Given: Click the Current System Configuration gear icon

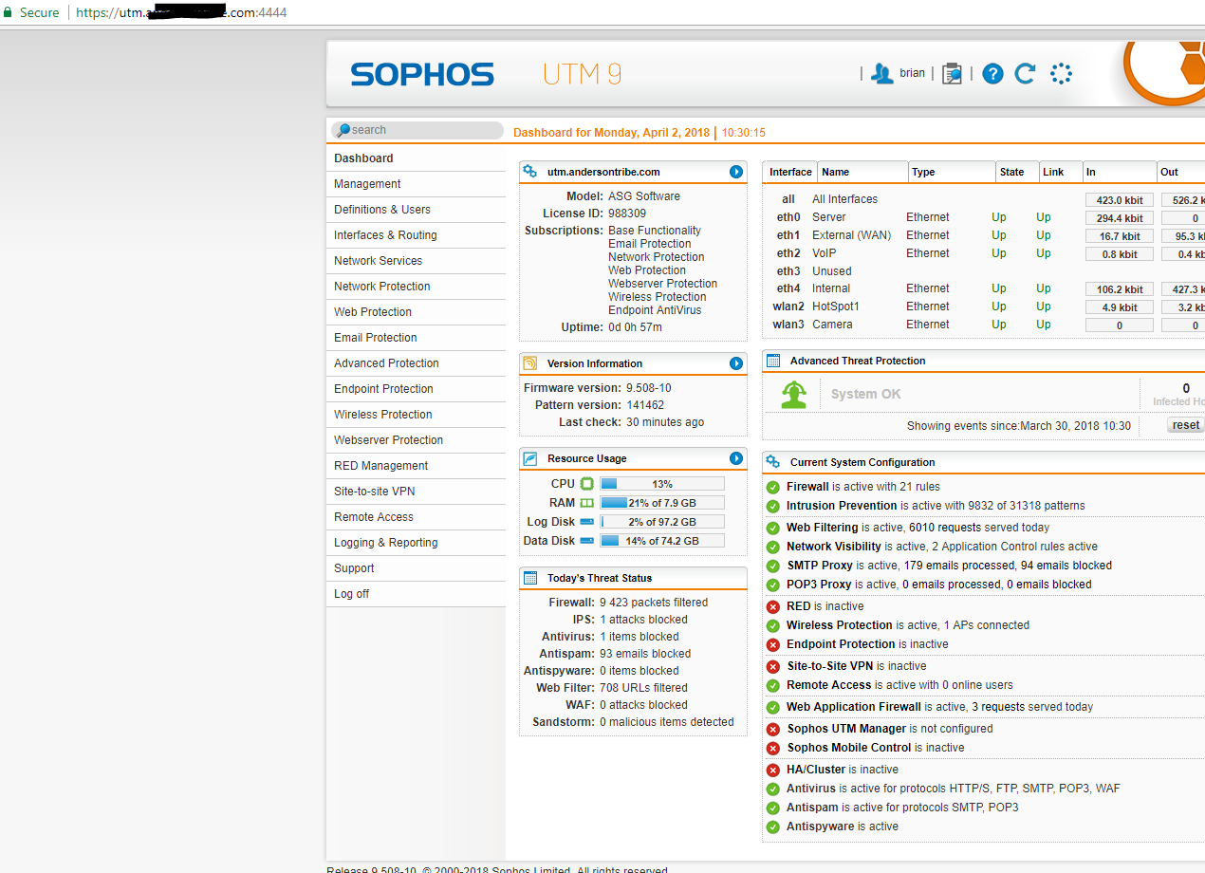Looking at the screenshot, I should [x=773, y=462].
